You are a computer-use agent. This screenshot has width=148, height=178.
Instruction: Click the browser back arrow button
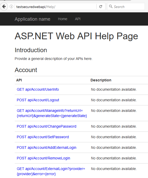pyautogui.click(x=4, y=6)
